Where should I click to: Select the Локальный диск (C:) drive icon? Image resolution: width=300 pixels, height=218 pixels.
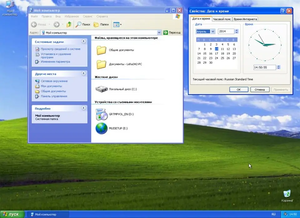pos(101,89)
